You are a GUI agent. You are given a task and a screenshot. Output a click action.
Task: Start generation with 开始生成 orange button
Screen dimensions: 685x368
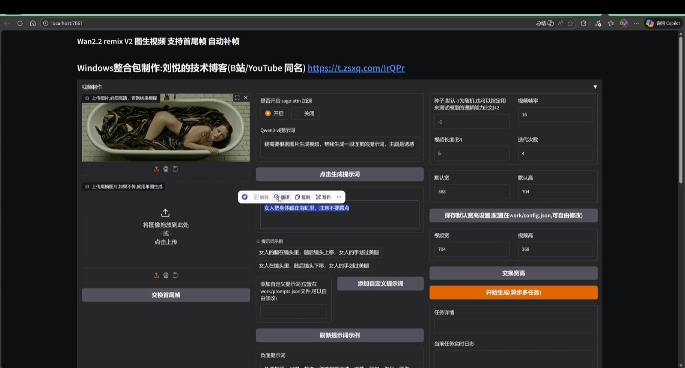513,293
